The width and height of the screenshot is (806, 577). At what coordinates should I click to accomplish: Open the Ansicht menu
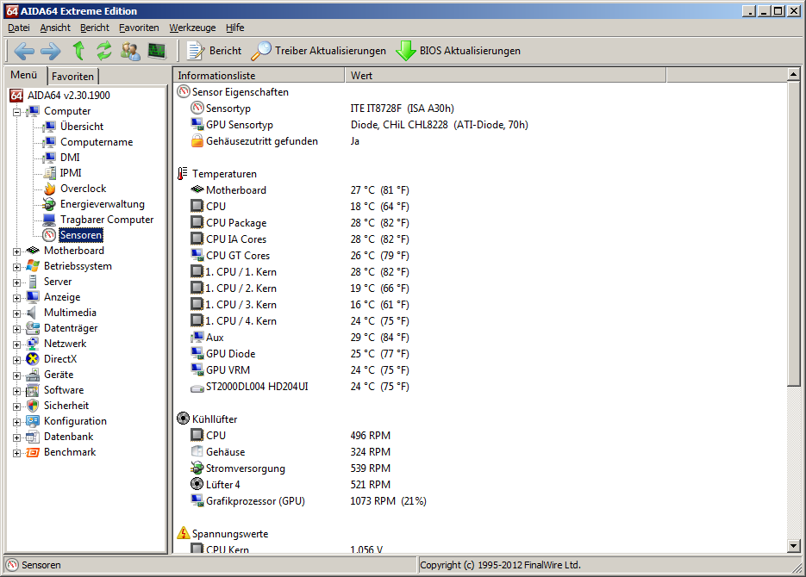click(x=55, y=28)
